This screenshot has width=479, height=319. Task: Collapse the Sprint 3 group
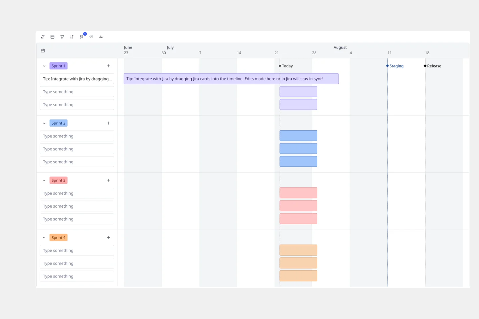coord(44,180)
